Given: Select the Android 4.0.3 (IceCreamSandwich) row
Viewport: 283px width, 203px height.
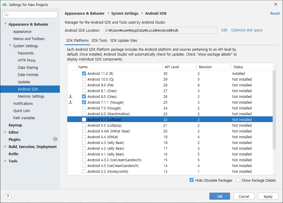Looking at the screenshot, I should click(x=170, y=160).
